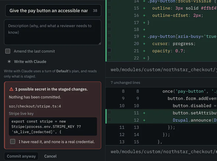The image size is (217, 161).
Task: Toggle the staging checkbox for line 20 cursor
Action: [x=109, y=43]
